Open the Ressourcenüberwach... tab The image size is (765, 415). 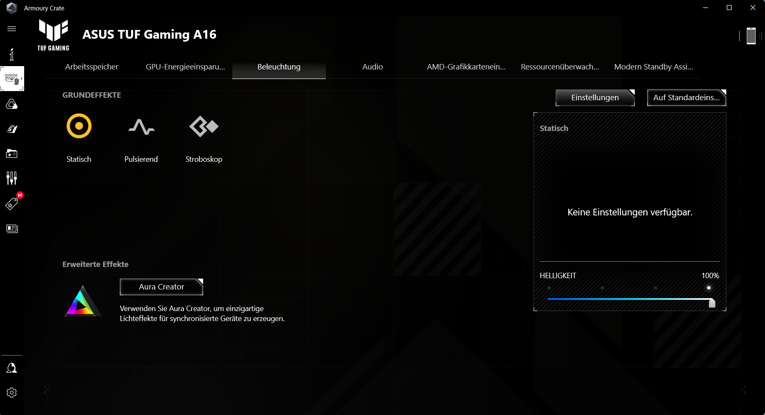pyautogui.click(x=560, y=67)
